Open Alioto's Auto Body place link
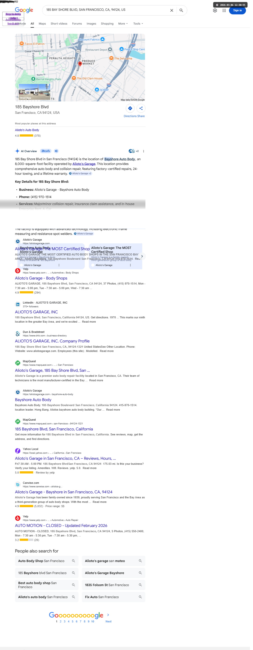 27,130
